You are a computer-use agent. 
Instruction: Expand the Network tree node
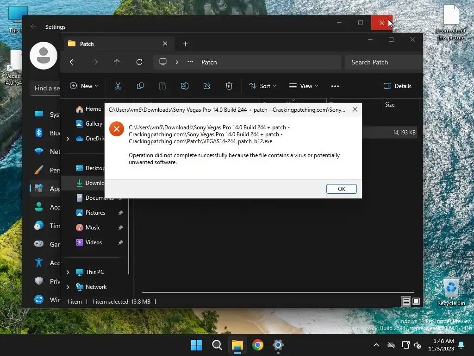point(68,287)
